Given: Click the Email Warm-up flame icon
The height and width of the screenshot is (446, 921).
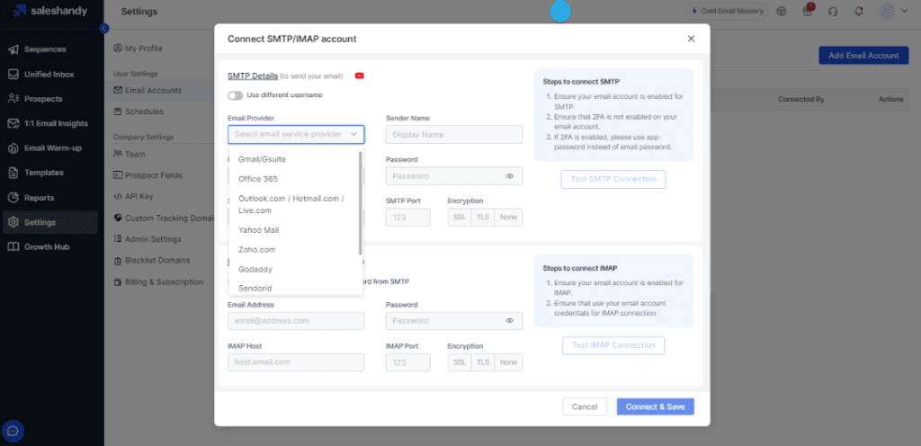Looking at the screenshot, I should [x=13, y=148].
